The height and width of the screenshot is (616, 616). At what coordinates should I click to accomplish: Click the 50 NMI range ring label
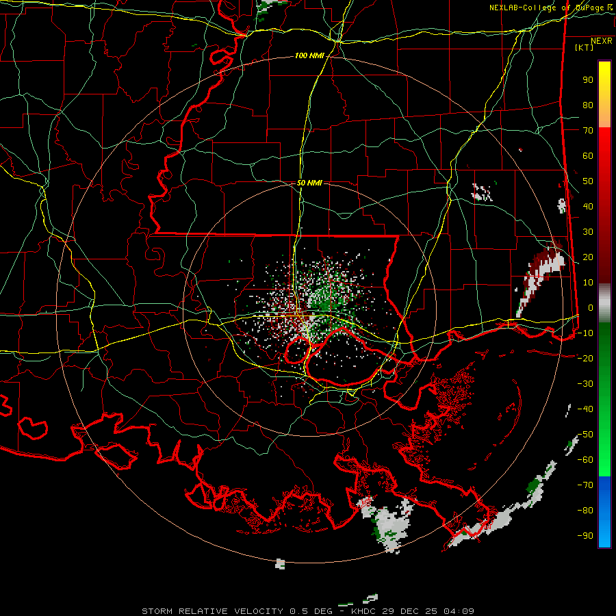(309, 183)
